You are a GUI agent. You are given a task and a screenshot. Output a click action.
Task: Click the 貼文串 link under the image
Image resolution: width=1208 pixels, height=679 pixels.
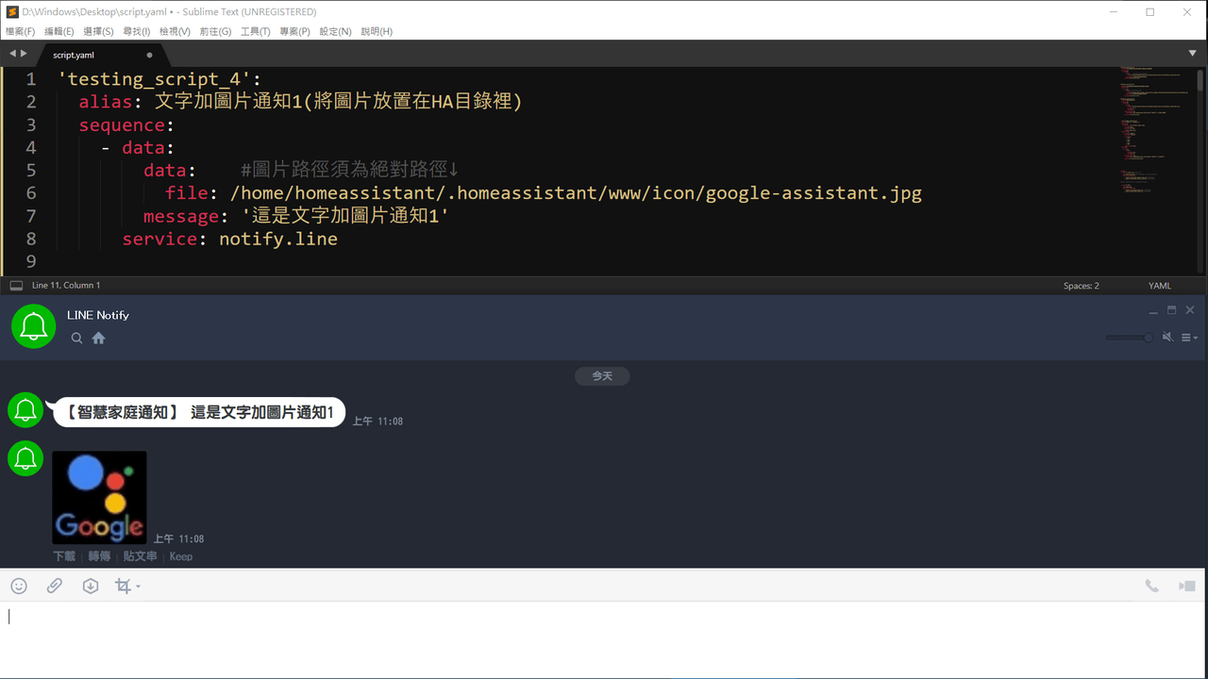click(x=140, y=556)
